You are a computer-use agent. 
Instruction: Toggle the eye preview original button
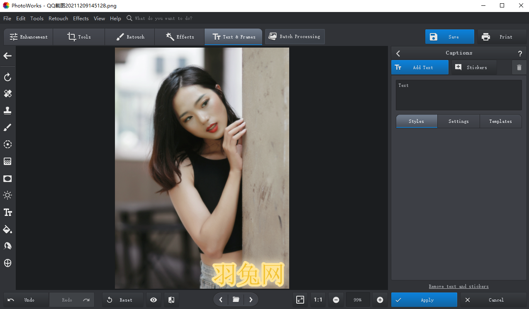[154, 300]
